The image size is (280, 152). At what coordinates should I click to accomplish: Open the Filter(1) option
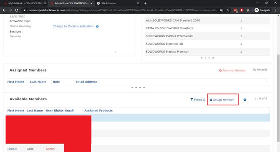[x=198, y=100]
